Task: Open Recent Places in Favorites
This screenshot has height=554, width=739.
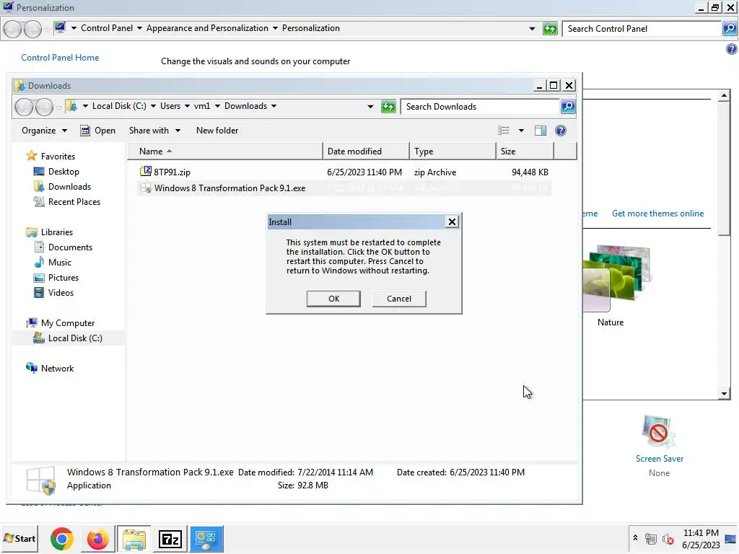Action: tap(74, 202)
